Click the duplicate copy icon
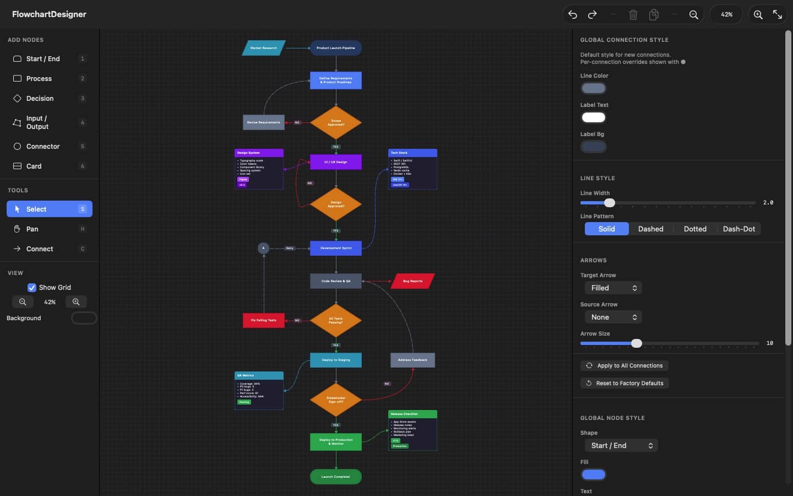The height and width of the screenshot is (496, 793). [654, 15]
